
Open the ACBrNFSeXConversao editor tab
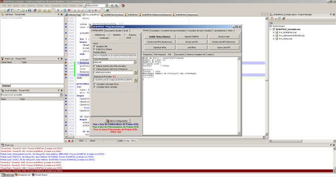point(112,15)
